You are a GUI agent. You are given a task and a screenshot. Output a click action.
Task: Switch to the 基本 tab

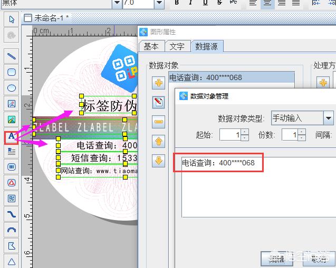pyautogui.click(x=151, y=46)
